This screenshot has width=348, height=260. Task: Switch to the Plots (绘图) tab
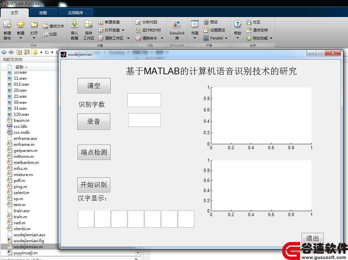[43, 13]
